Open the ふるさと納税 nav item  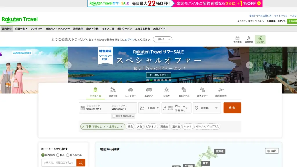pos(142,29)
